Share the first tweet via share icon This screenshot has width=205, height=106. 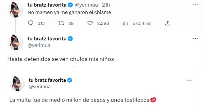(168, 23)
